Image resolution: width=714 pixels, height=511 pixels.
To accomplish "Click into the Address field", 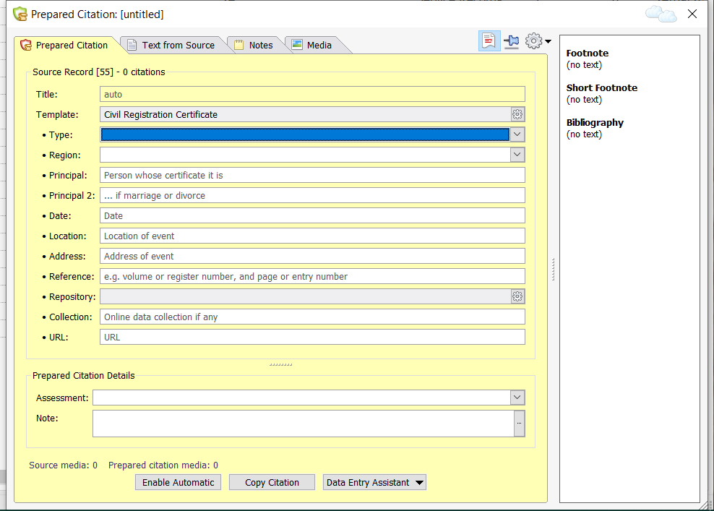I will pyautogui.click(x=312, y=256).
